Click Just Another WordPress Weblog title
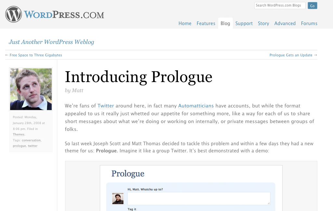The height and width of the screenshot is (211, 333). pos(51,42)
